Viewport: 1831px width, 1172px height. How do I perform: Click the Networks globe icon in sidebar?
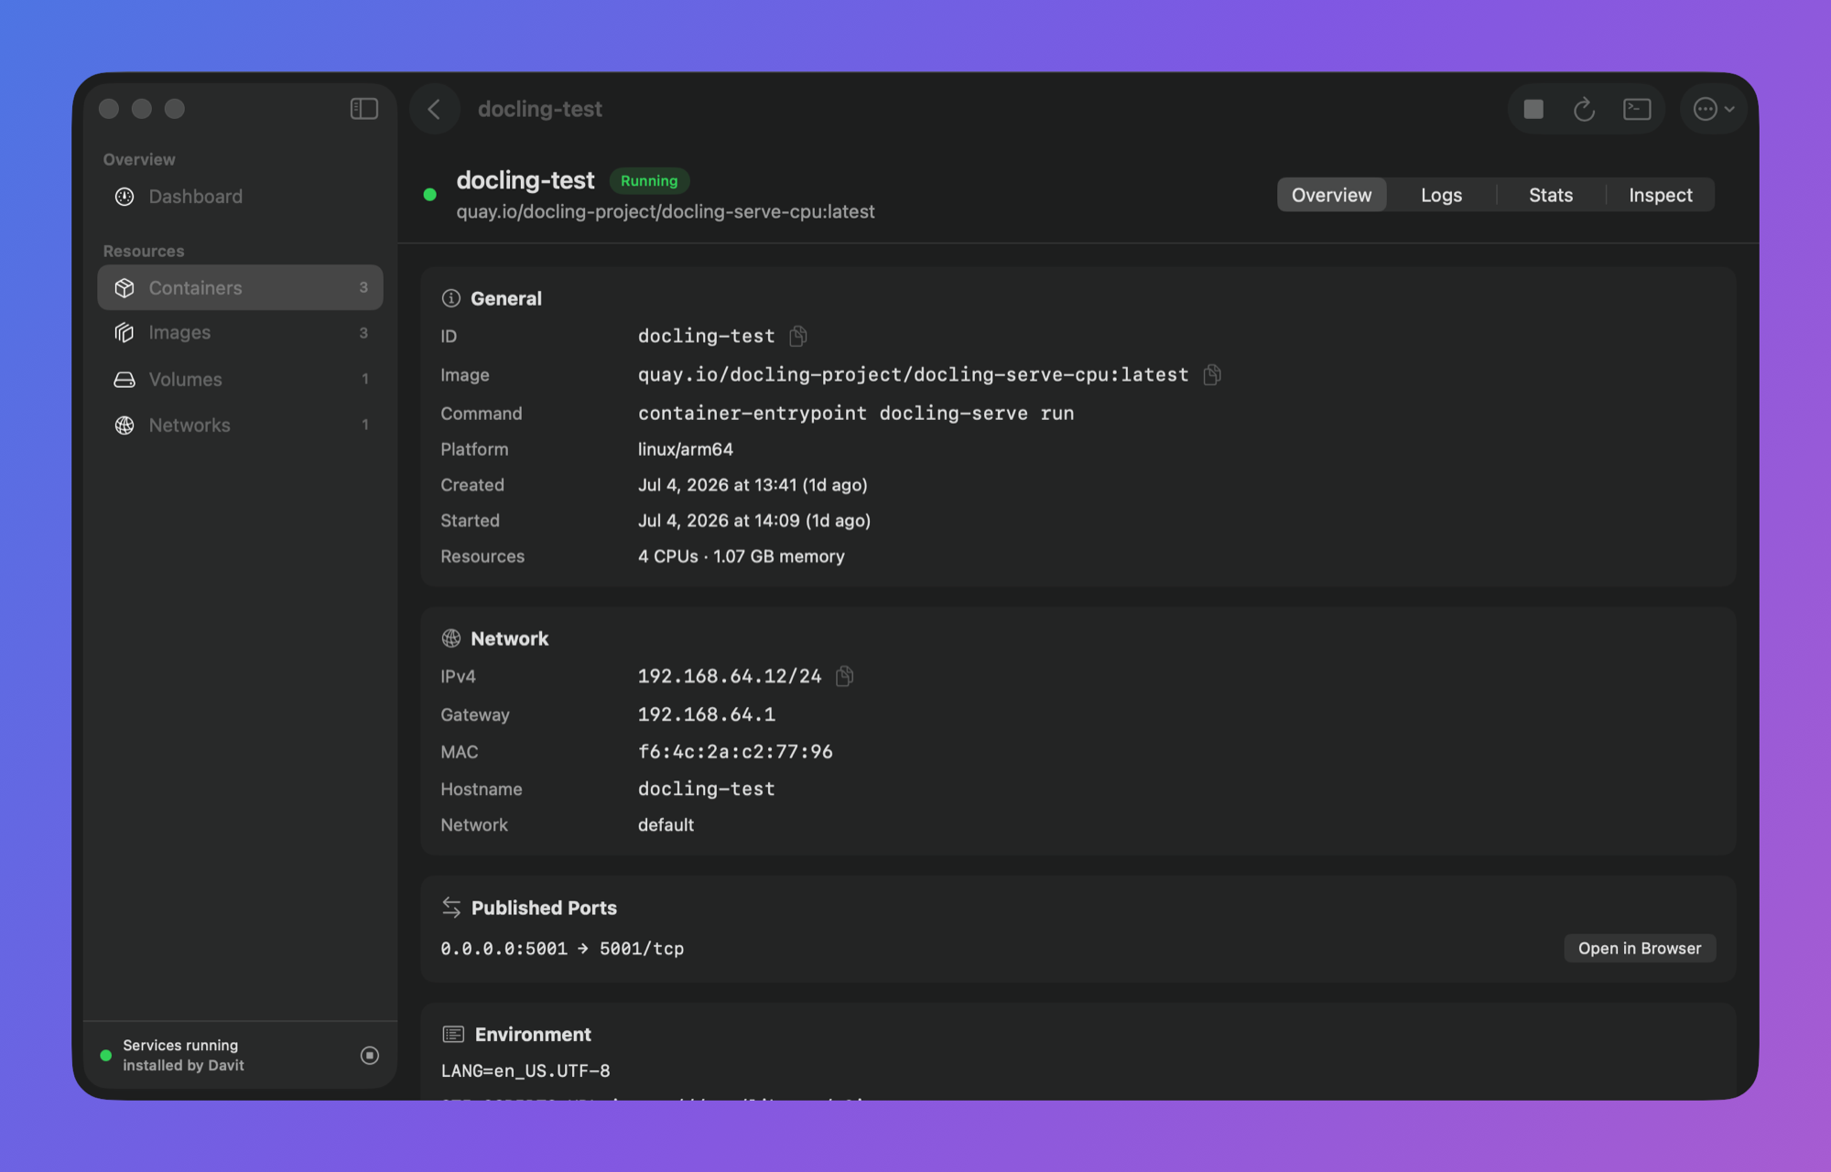[x=125, y=425]
